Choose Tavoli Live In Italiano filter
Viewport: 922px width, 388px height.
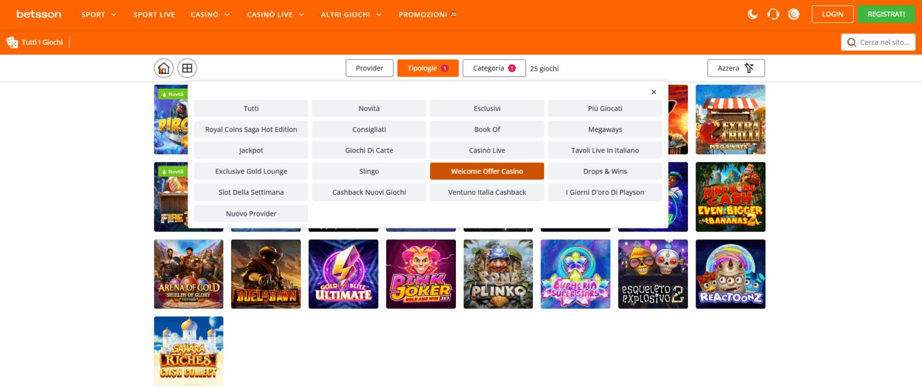coord(605,150)
